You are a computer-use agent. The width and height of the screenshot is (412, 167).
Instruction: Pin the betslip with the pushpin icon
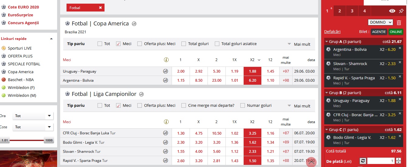pos(401,11)
